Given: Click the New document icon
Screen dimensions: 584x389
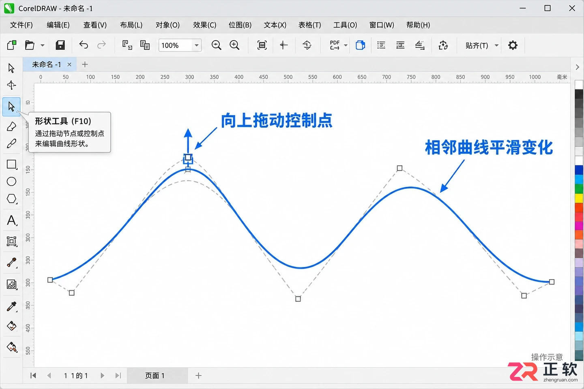Looking at the screenshot, I should tap(12, 45).
